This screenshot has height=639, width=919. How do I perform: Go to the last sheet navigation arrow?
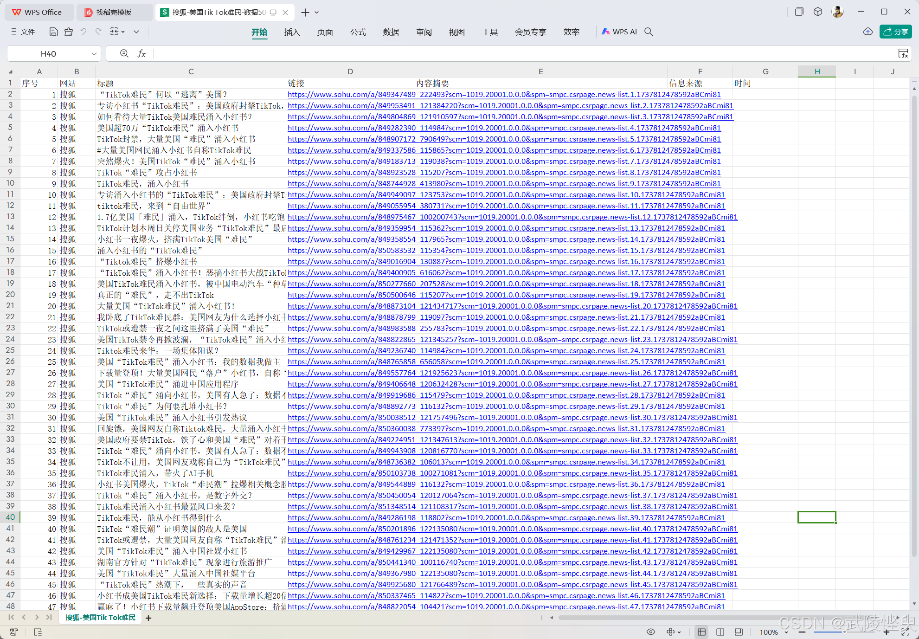click(x=49, y=617)
